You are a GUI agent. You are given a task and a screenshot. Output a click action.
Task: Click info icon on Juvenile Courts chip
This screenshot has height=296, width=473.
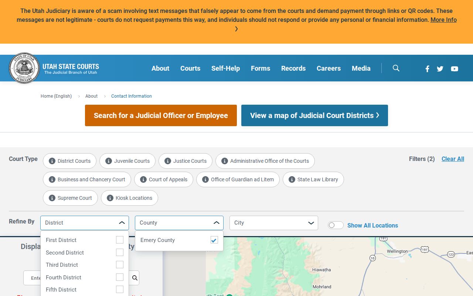point(109,161)
